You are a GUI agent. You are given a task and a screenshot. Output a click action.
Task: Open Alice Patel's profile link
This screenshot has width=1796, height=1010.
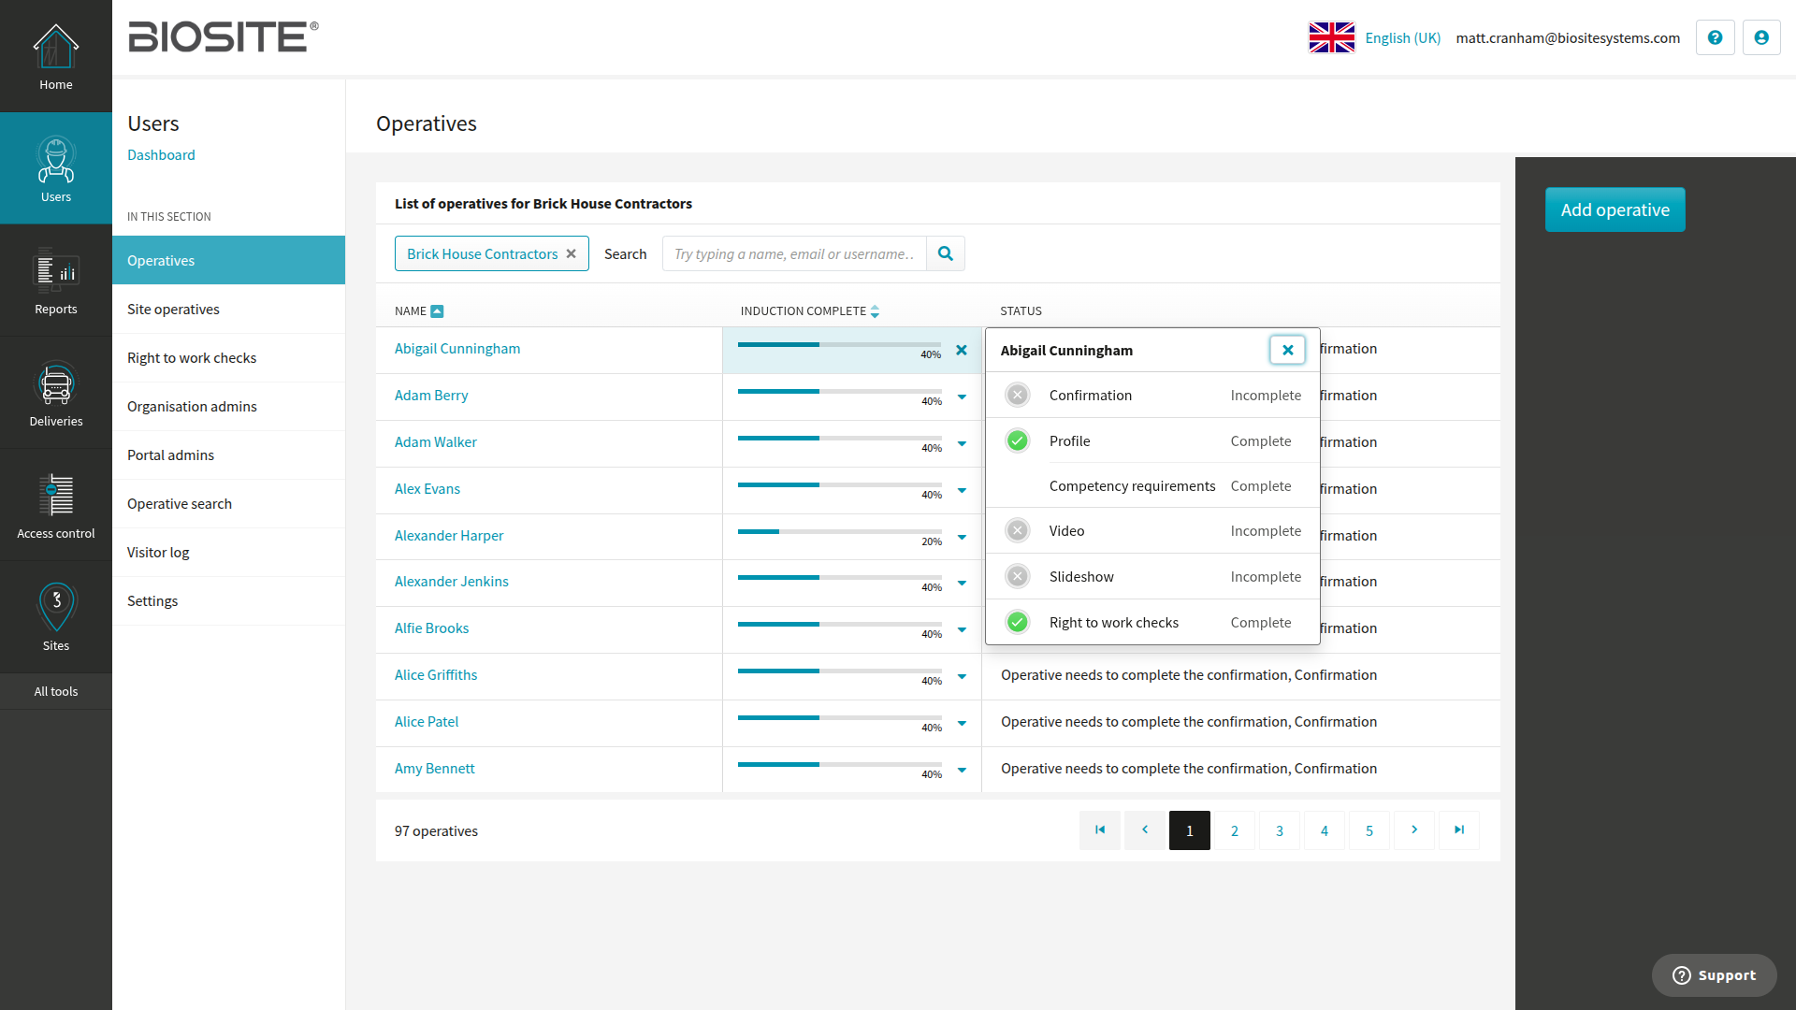click(x=427, y=721)
